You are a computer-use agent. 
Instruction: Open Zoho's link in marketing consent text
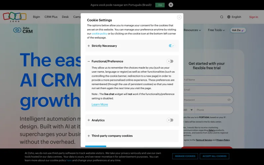(212, 130)
